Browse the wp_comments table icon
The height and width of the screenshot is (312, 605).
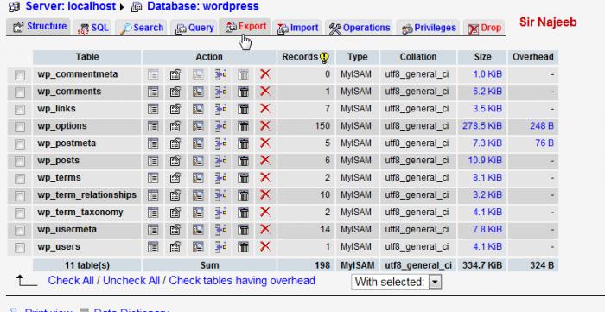(153, 92)
